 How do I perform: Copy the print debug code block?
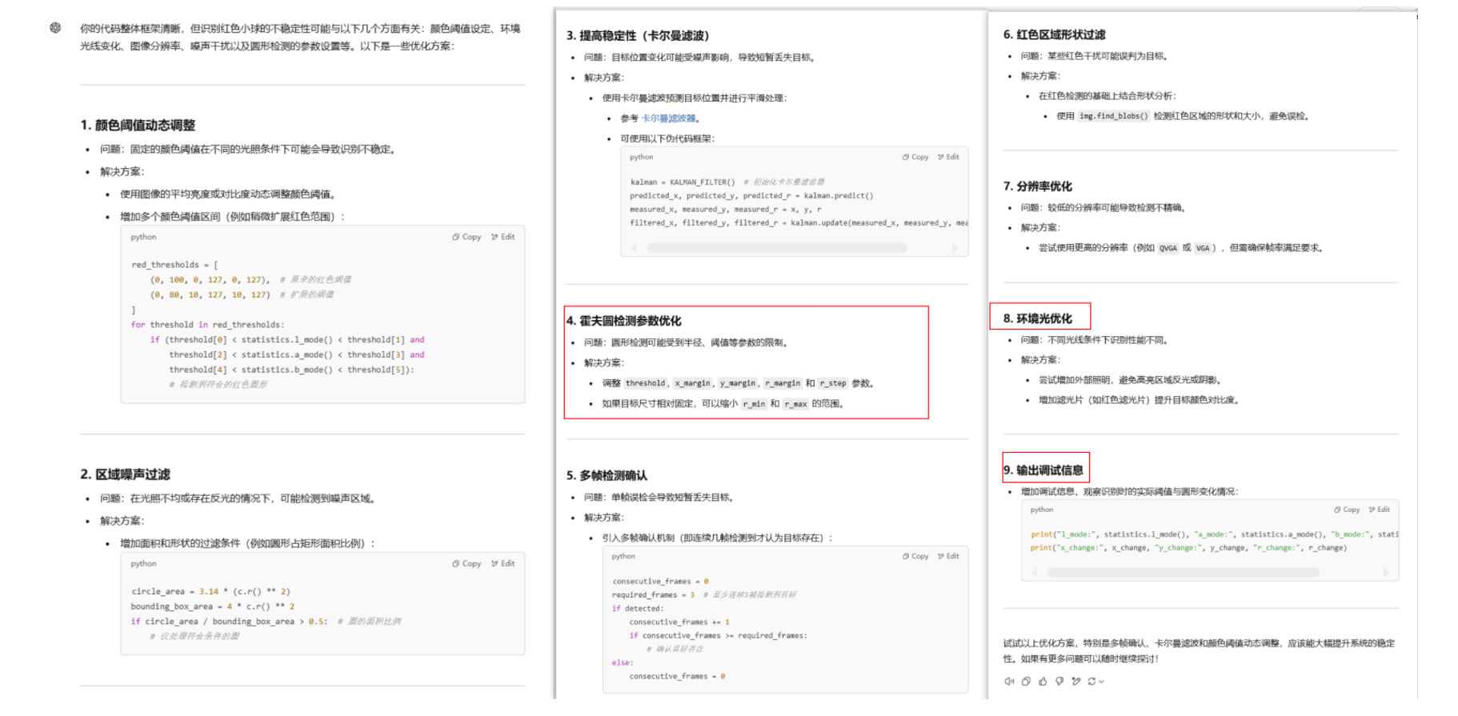click(x=1347, y=510)
